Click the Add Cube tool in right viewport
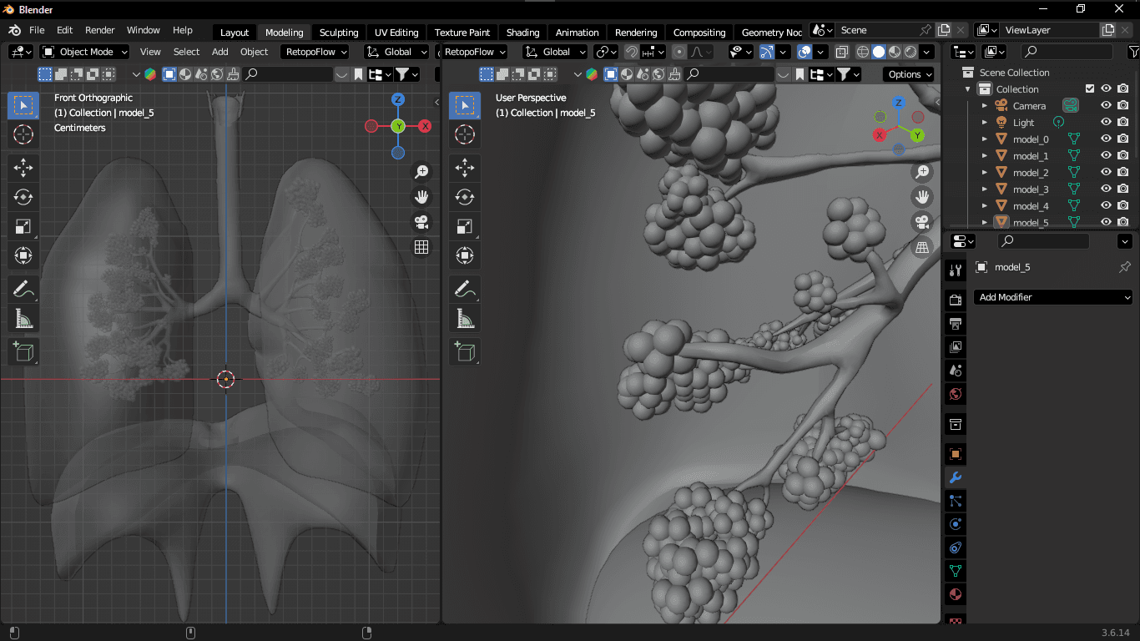 [464, 351]
